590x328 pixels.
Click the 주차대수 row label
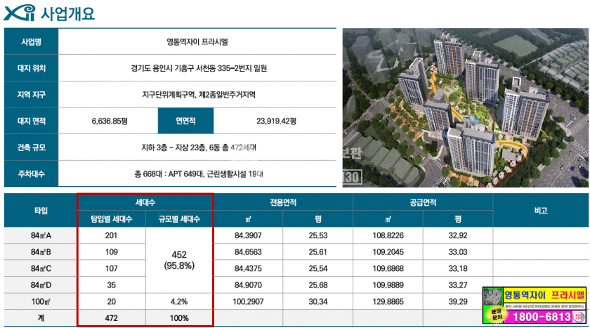point(32,173)
